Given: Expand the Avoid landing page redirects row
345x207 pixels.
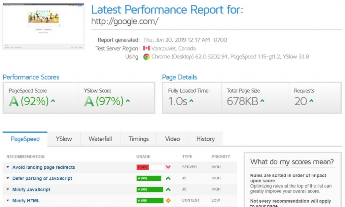Looking at the screenshot, I should pyautogui.click(x=8, y=167).
